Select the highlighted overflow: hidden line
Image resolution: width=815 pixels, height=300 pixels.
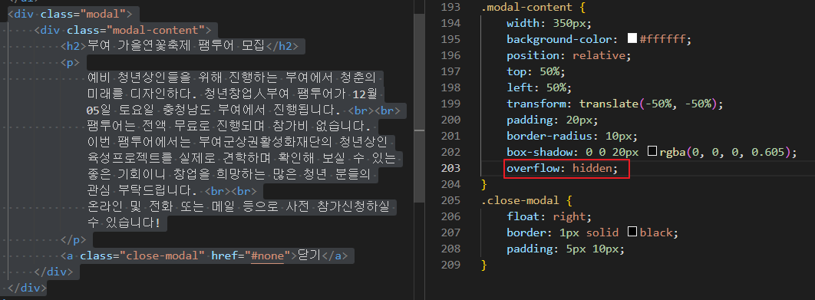pyautogui.click(x=566, y=169)
